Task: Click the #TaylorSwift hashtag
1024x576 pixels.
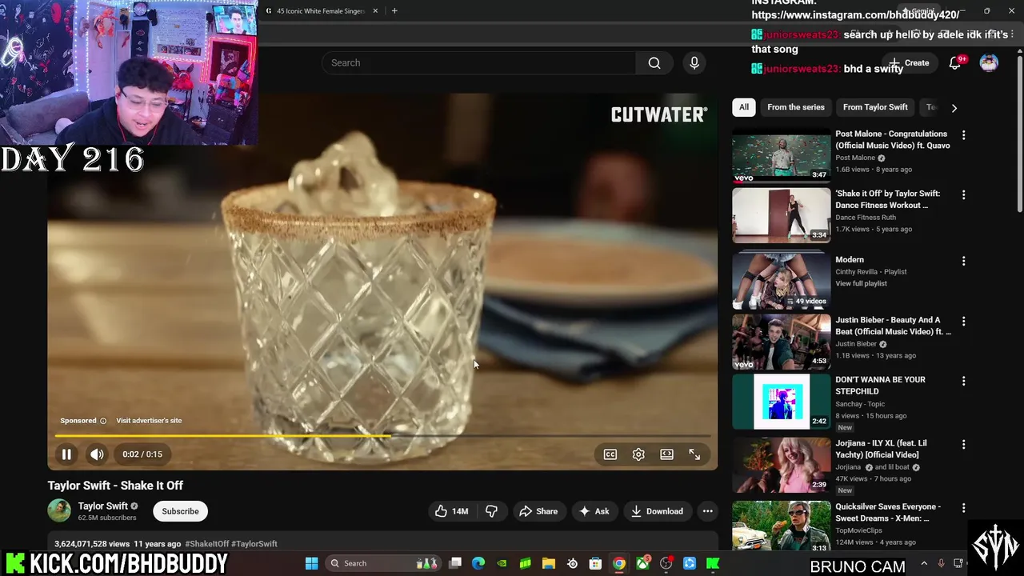Action: click(254, 544)
